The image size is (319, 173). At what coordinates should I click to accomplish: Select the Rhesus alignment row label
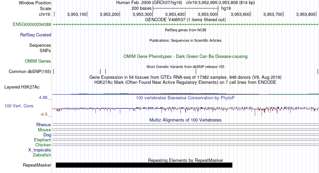[44, 125]
